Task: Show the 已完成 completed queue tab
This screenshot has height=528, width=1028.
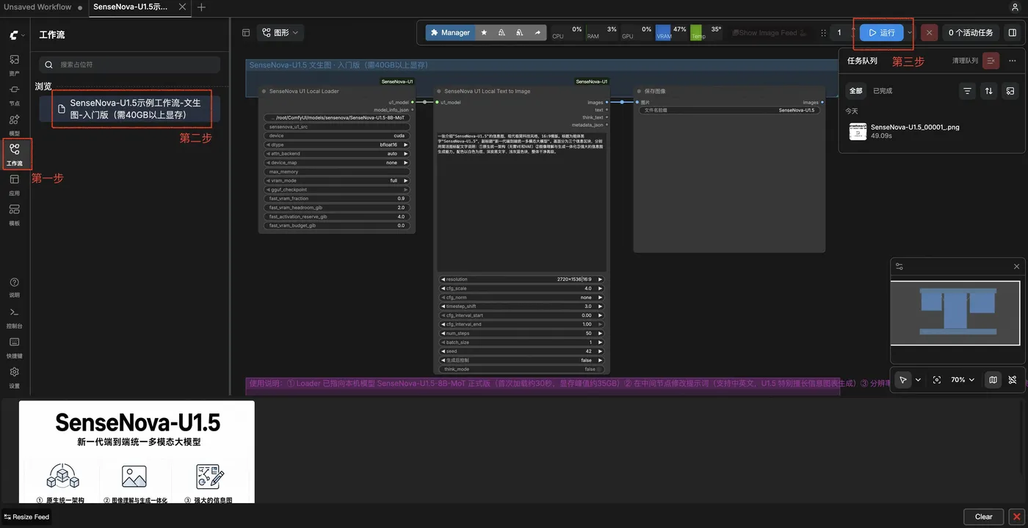Action: coord(883,91)
